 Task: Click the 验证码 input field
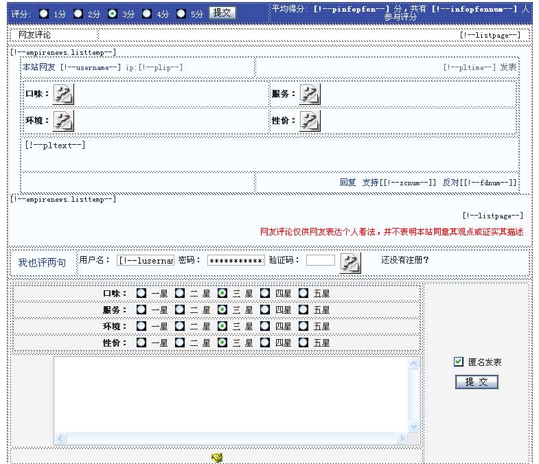[x=320, y=261]
